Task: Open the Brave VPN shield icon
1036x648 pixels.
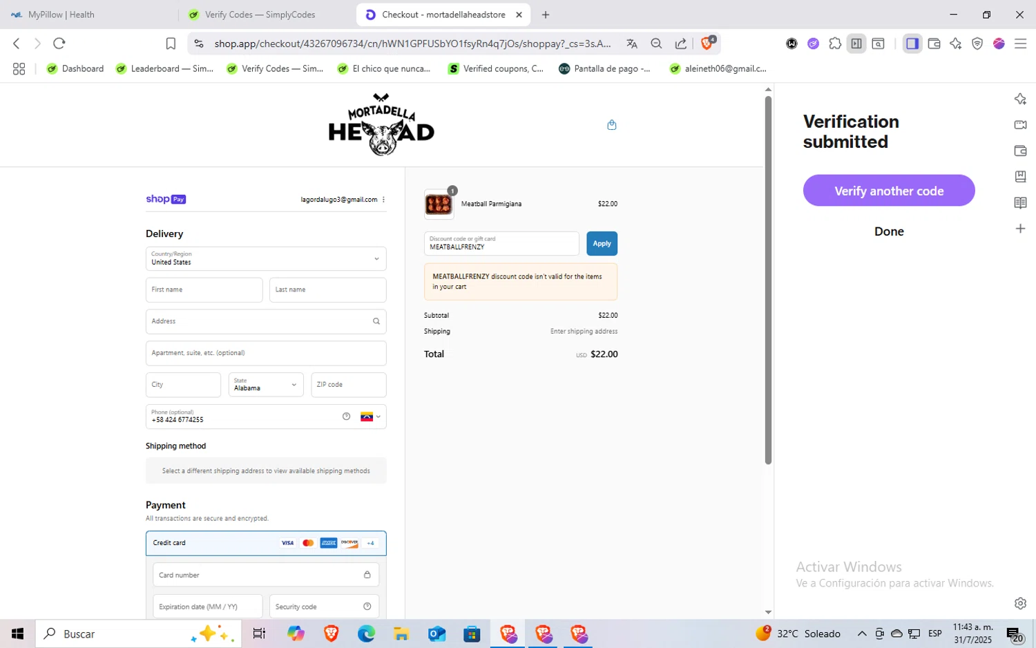Action: pos(977,44)
